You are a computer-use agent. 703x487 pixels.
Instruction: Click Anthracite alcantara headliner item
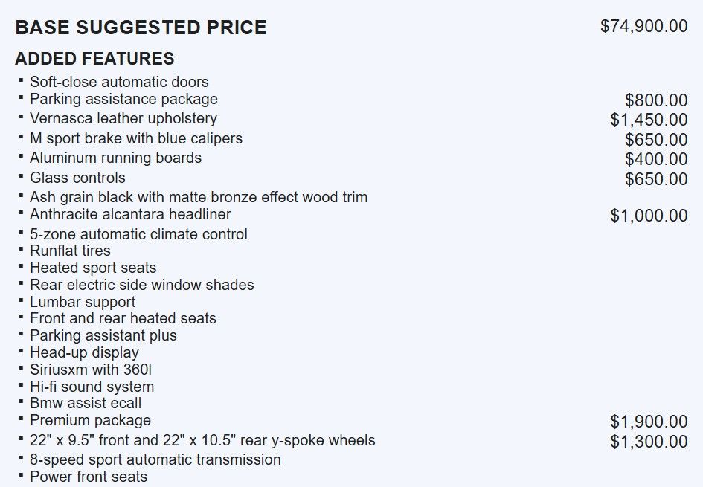point(130,214)
